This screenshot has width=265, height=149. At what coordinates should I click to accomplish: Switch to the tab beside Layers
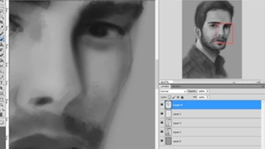click(x=176, y=87)
